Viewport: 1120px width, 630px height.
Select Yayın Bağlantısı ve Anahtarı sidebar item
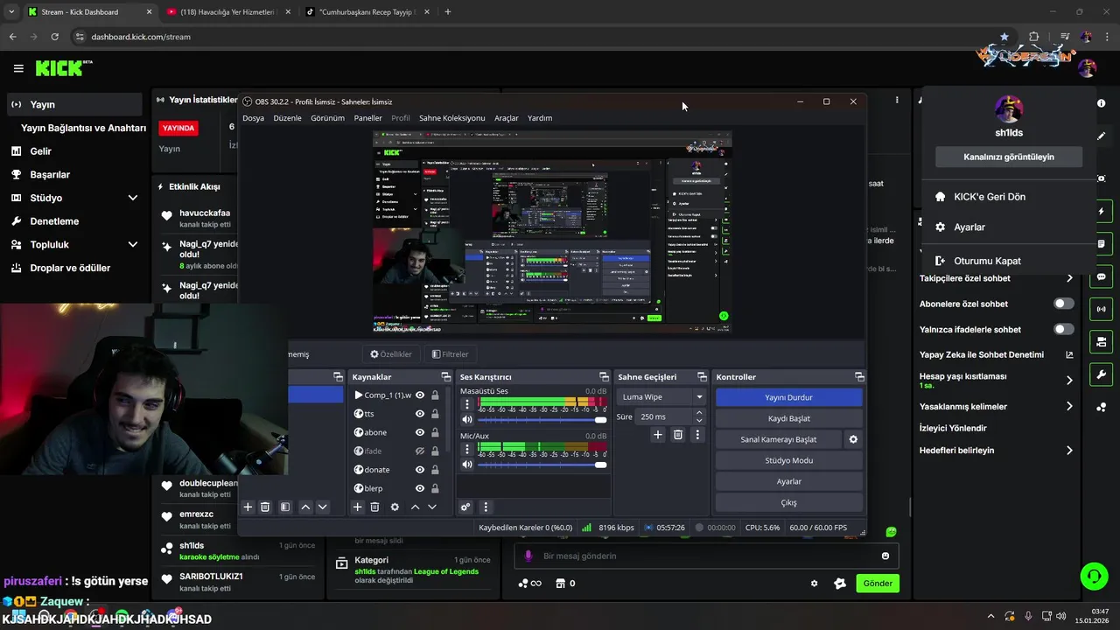point(83,128)
